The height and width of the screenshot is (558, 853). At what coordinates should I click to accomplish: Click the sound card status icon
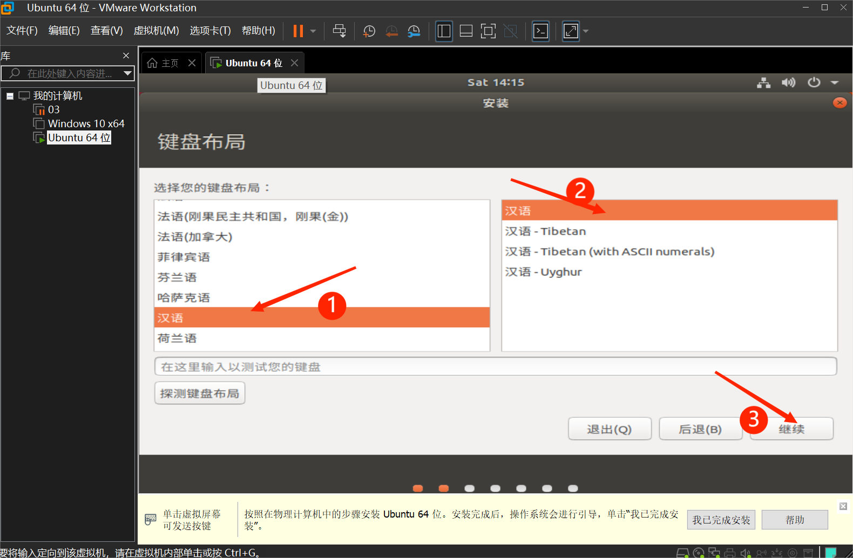pos(746,553)
